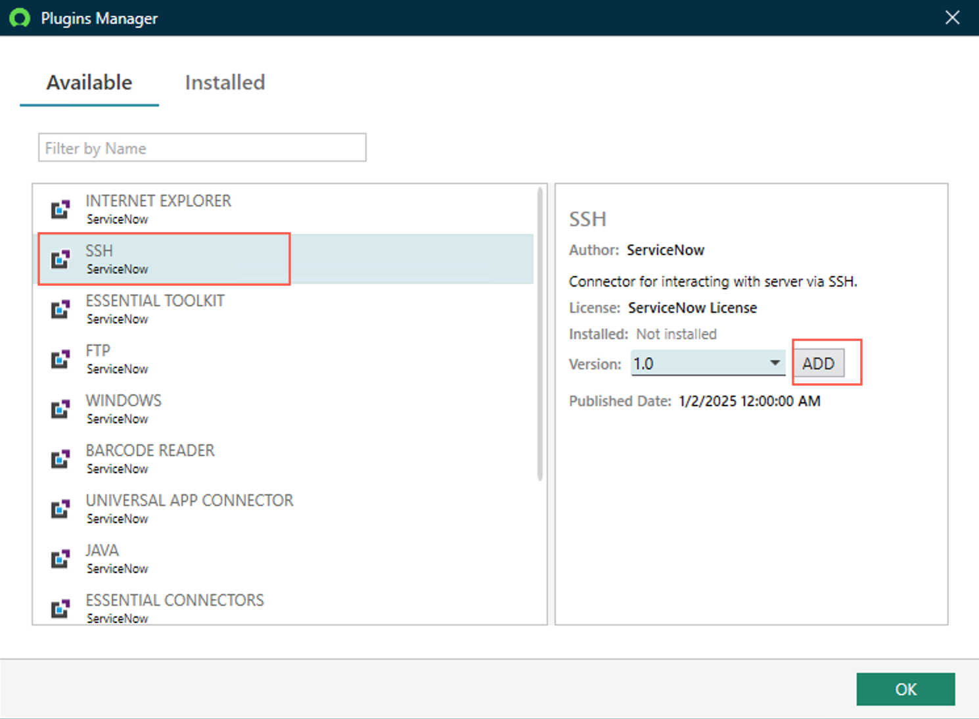Click the Author ServiceNow value
The image size is (979, 719).
(x=666, y=250)
